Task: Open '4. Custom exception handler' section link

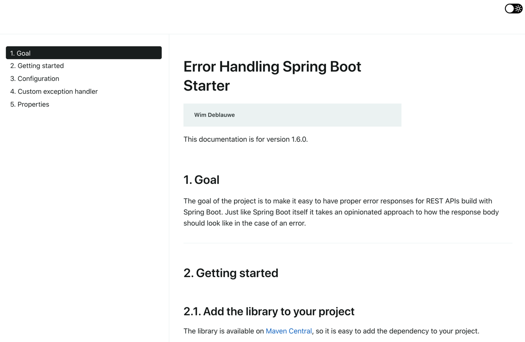Action: point(54,91)
